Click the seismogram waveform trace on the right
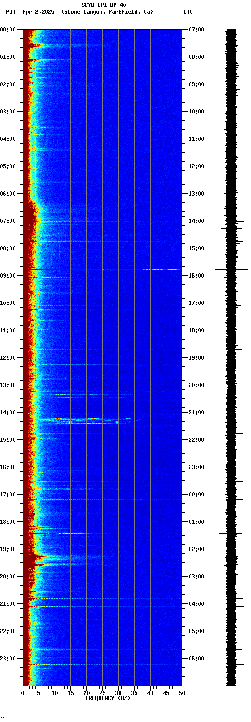The height and width of the screenshot is (722, 251). [231, 357]
